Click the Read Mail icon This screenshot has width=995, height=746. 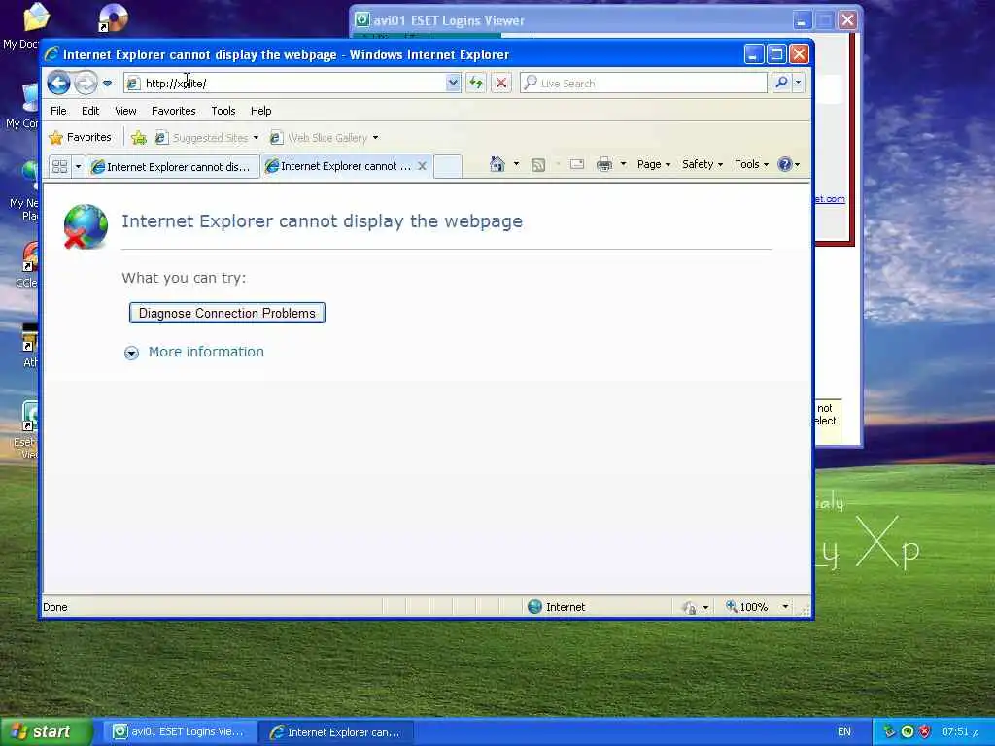577,164
